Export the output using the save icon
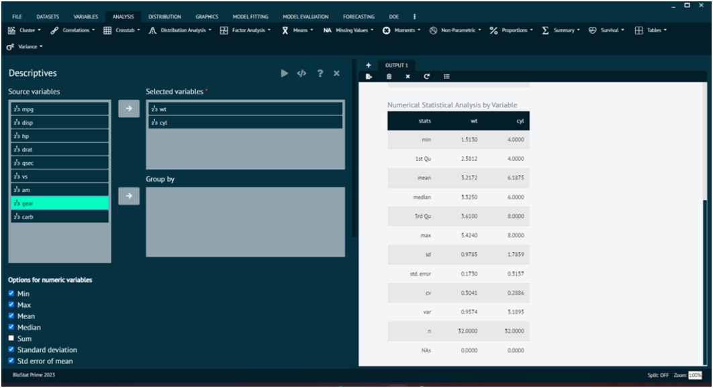 pos(369,76)
